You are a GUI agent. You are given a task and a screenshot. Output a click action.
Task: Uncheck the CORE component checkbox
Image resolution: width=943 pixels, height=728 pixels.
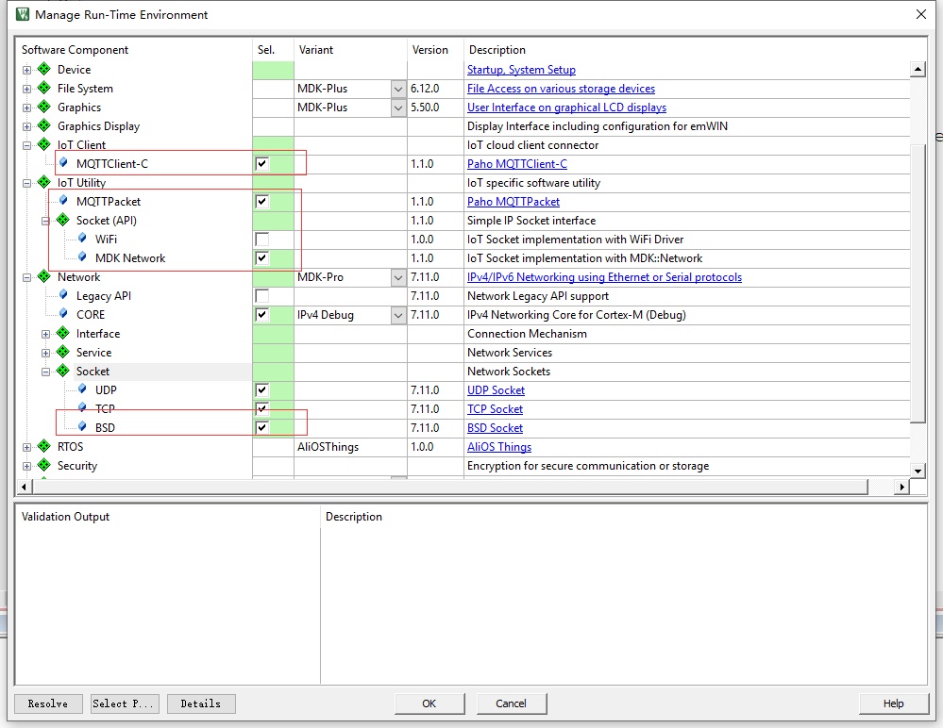click(261, 315)
